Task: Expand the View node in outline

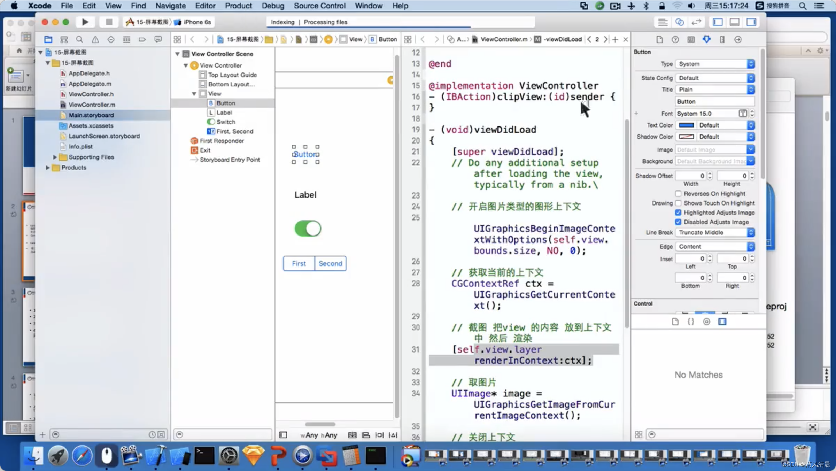Action: tap(193, 94)
